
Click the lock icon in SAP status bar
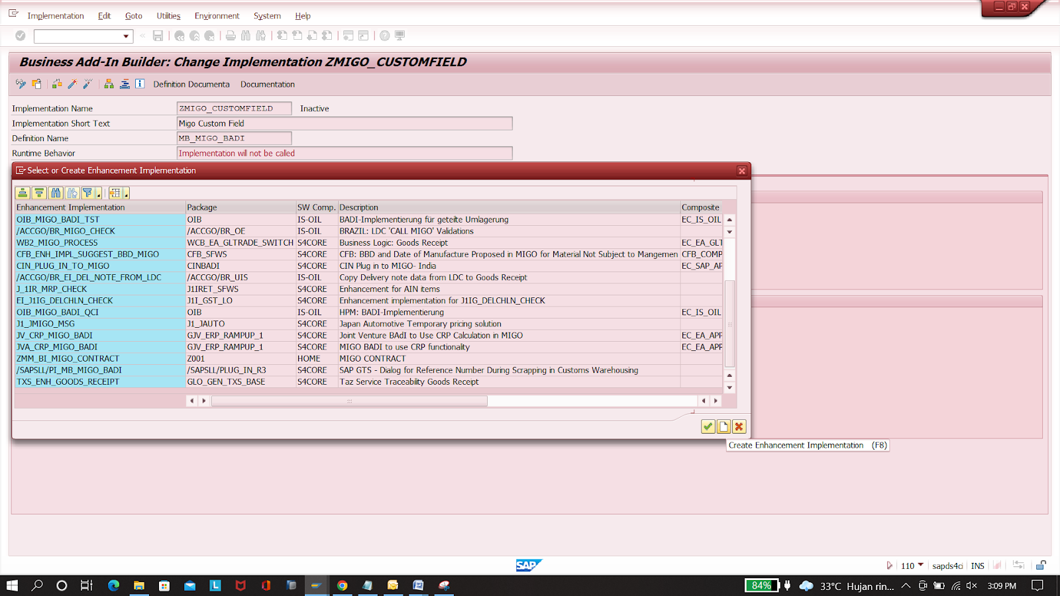(x=1041, y=565)
